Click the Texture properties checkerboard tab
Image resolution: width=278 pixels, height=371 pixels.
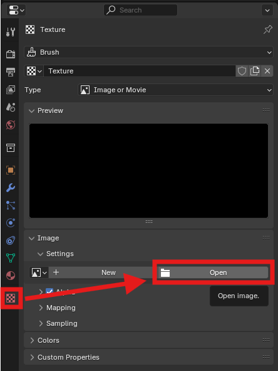[11, 298]
